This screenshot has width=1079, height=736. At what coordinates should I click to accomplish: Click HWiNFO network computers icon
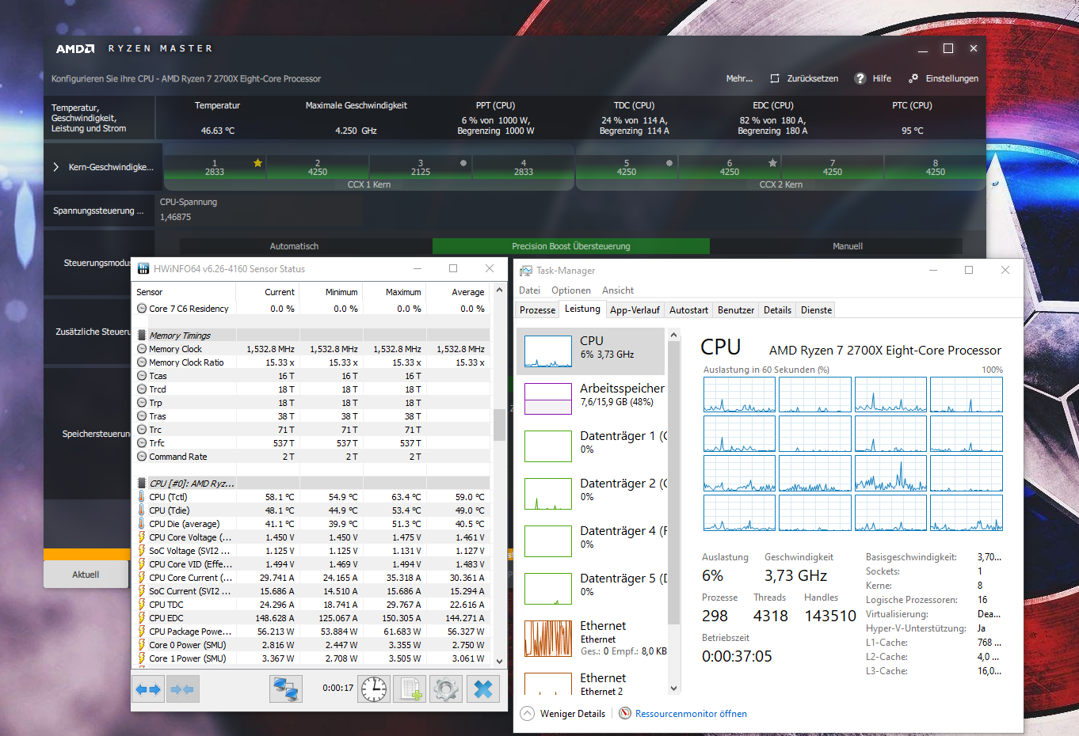(x=285, y=689)
